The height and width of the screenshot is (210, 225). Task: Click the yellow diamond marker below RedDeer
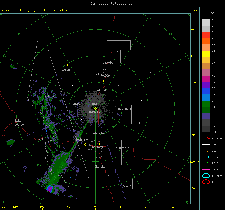click(x=103, y=81)
